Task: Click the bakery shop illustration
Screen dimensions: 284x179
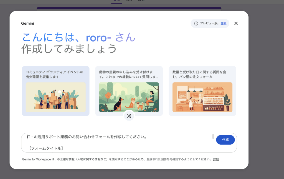Action: pyautogui.click(x=202, y=97)
